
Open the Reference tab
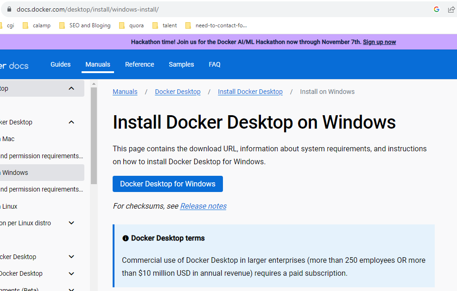pos(140,64)
